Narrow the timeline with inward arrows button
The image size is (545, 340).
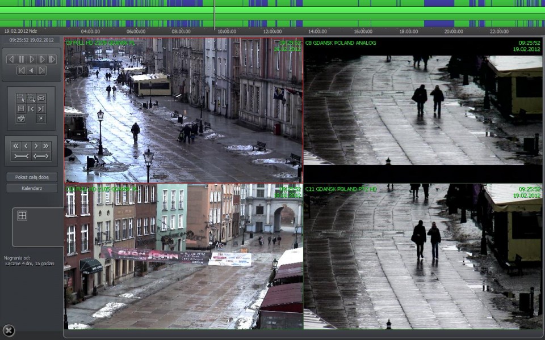pyautogui.click(x=21, y=156)
